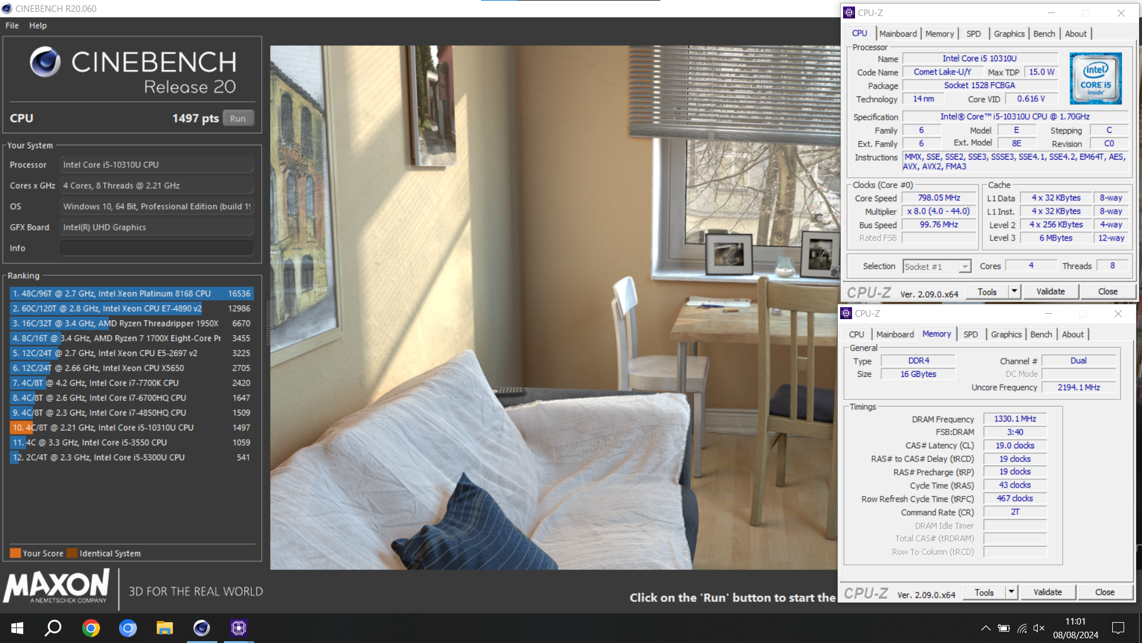Select the Ryzen 7 1700X ranking row
Image resolution: width=1142 pixels, height=643 pixels.
tap(132, 338)
